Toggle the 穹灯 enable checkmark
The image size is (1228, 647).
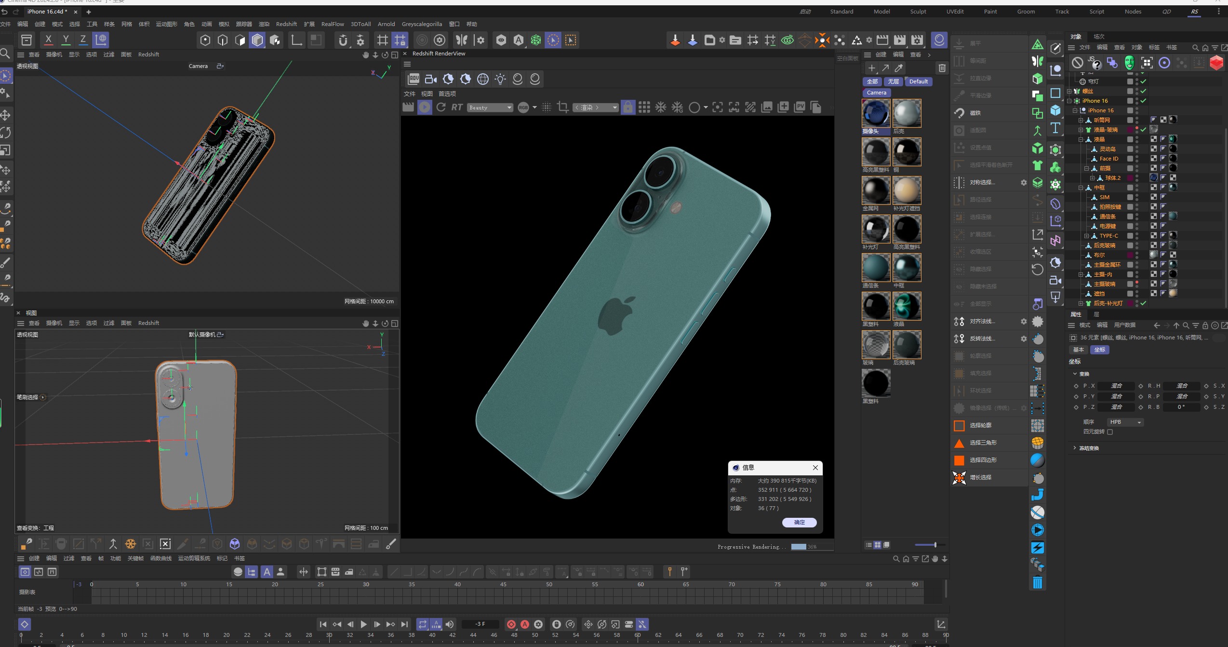pyautogui.click(x=1143, y=81)
